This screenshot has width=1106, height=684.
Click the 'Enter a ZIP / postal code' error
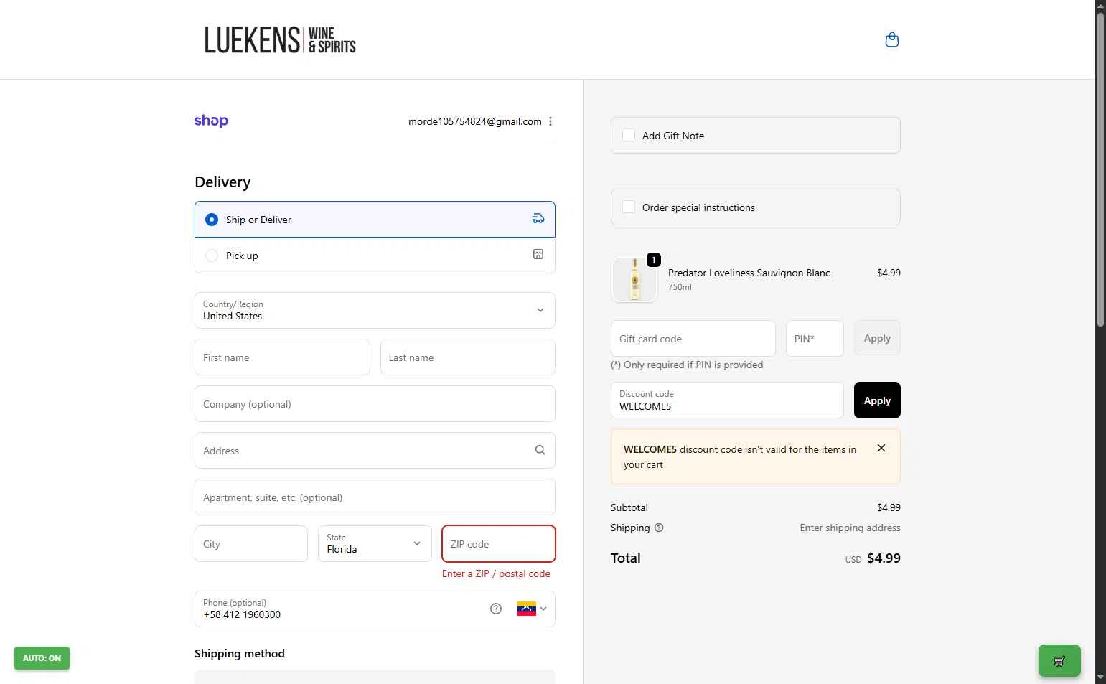coord(496,573)
